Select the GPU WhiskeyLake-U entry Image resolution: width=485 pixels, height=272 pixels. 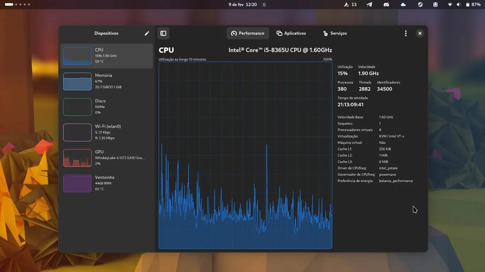point(107,158)
